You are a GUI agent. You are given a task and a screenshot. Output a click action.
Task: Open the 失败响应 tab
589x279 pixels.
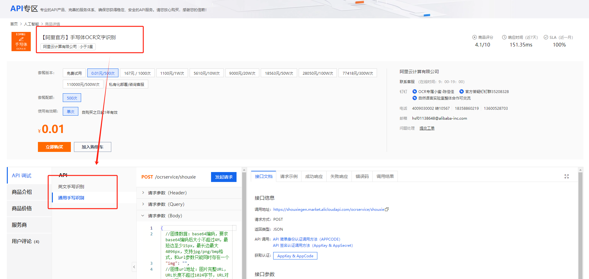coord(339,176)
